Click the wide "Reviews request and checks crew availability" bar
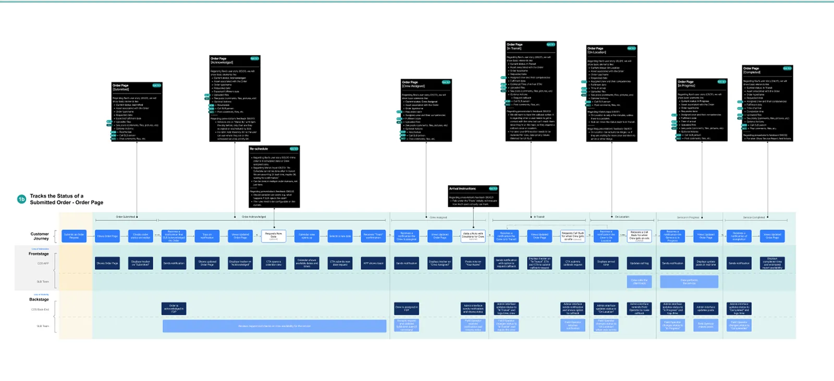 (x=274, y=326)
